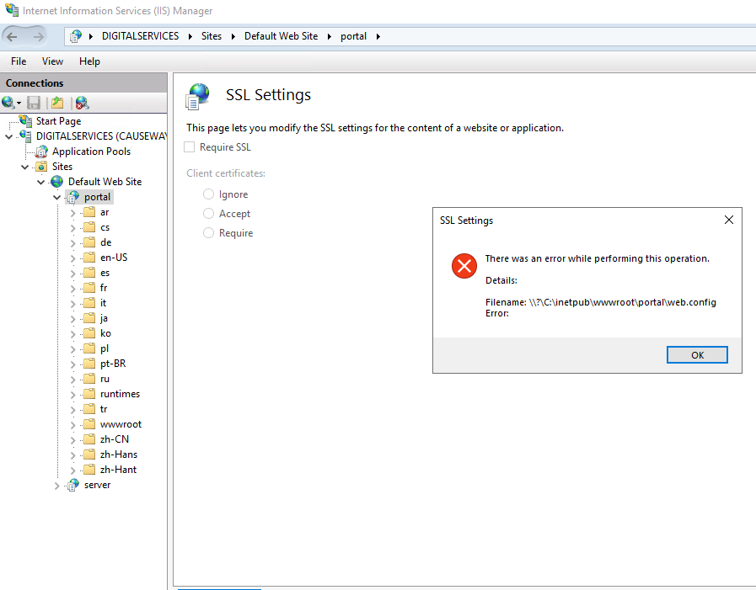Screen dimensions: 756x590
Task: Click OK in the SSL Settings dialog
Action: [697, 355]
